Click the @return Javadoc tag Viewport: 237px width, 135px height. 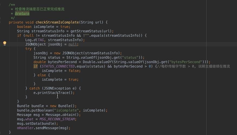click(22, 13)
